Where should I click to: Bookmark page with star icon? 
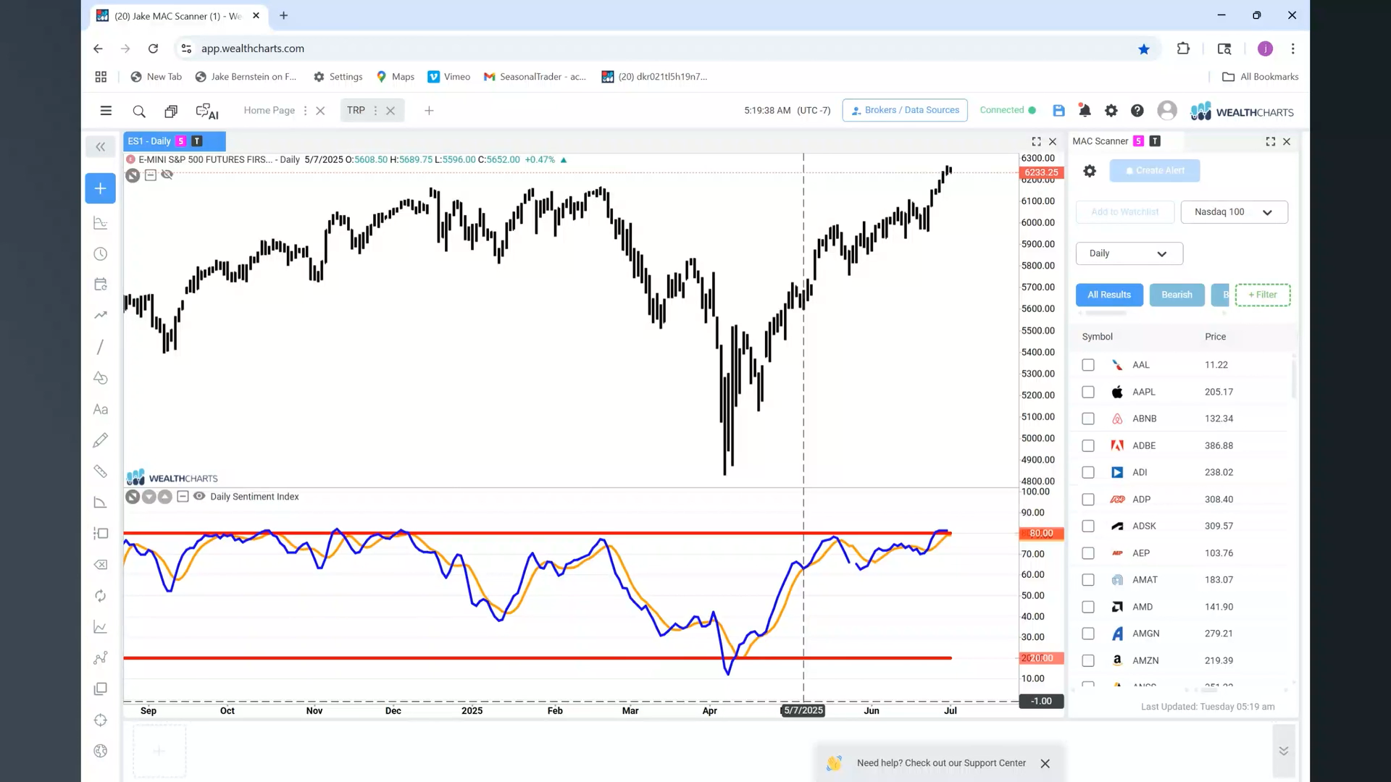tap(1143, 49)
